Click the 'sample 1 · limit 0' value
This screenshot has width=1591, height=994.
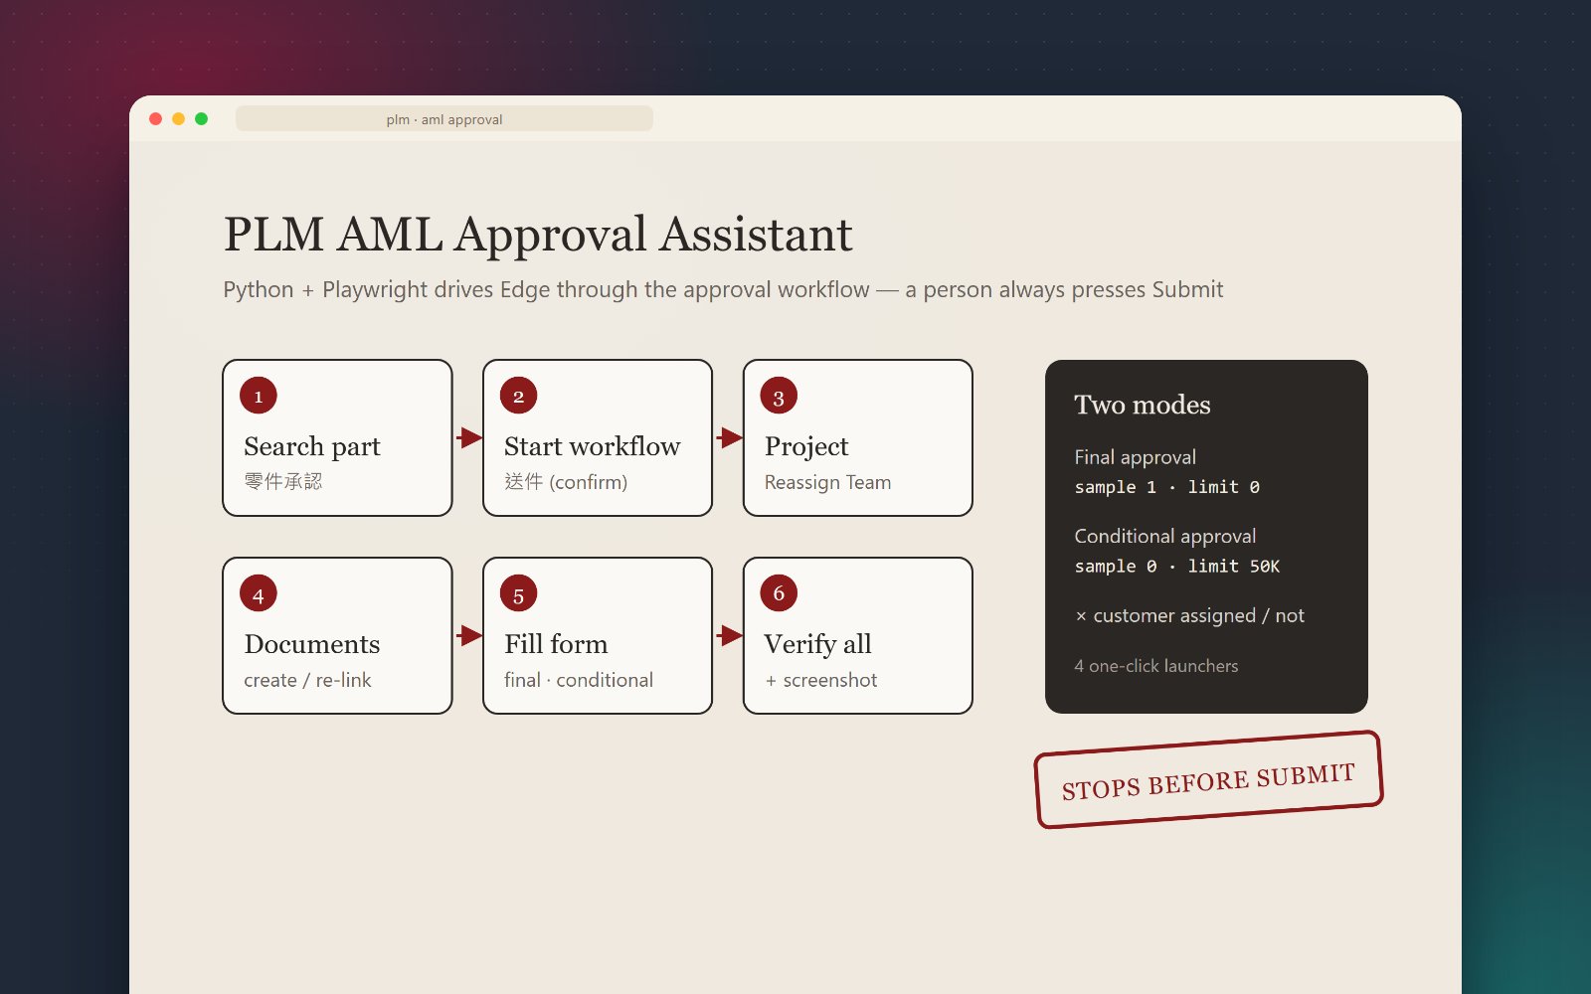(x=1167, y=487)
